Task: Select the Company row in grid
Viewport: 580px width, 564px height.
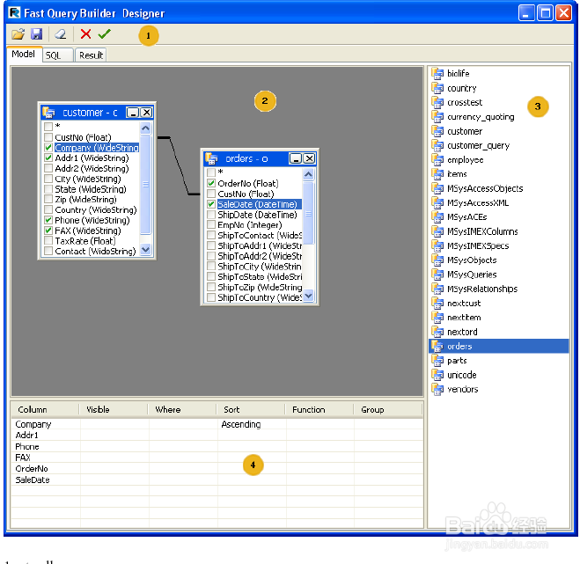Action: click(x=217, y=424)
